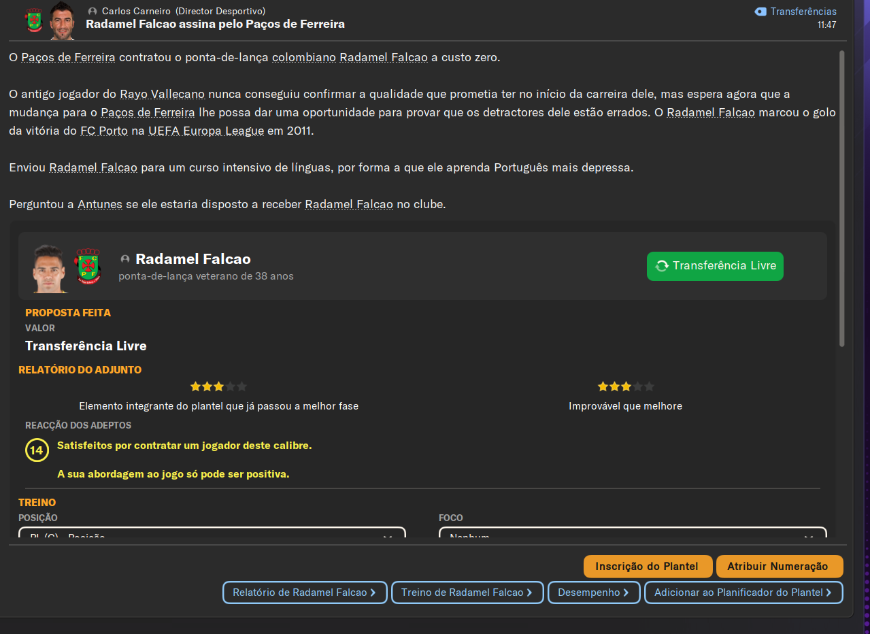Open the FC Porto link
This screenshot has width=870, height=634.
tap(104, 131)
